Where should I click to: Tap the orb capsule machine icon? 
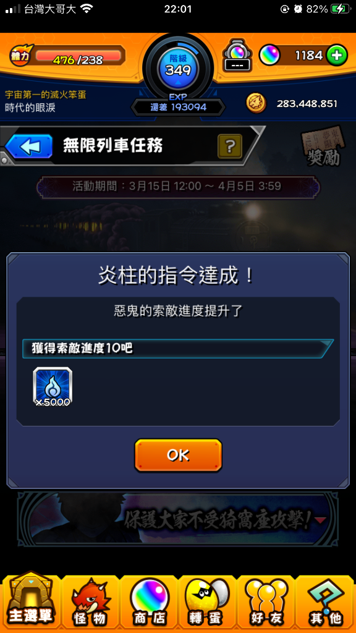coord(237,56)
